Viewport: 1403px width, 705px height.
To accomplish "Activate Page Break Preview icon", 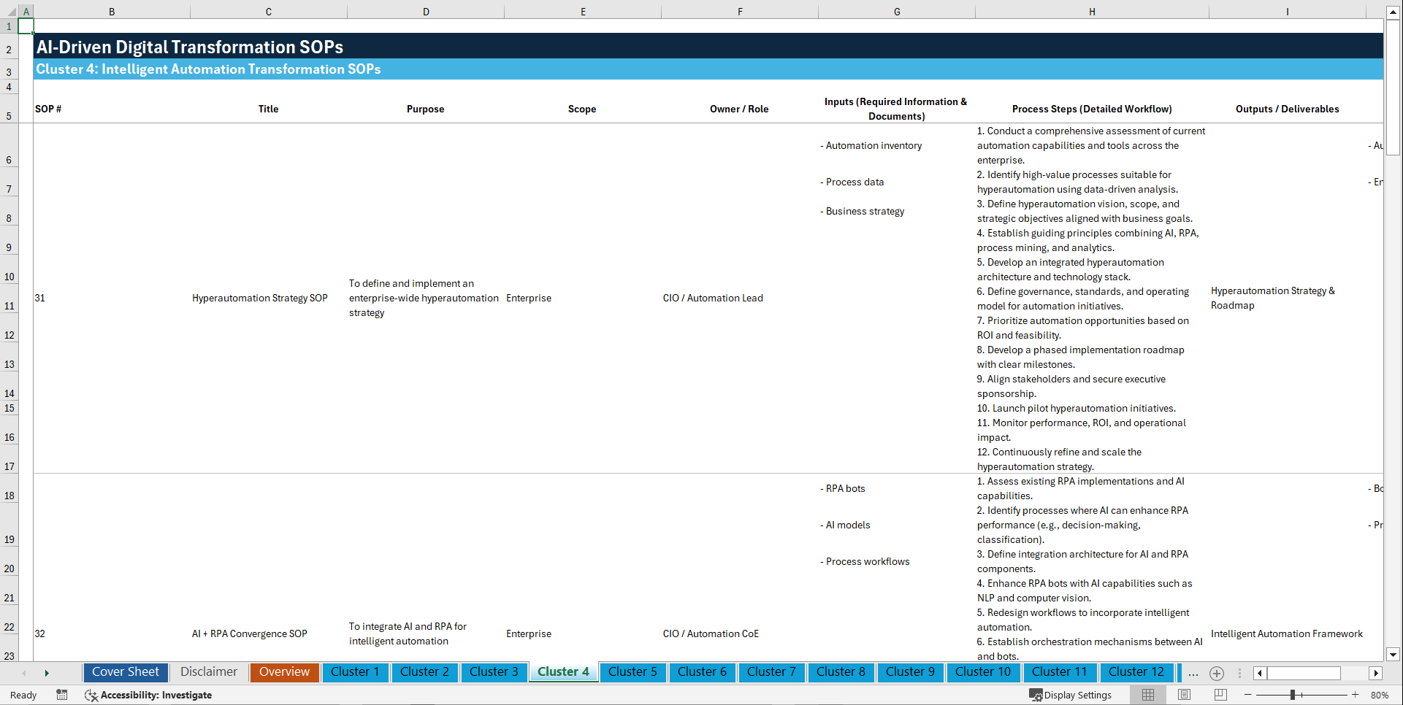I will [1220, 695].
